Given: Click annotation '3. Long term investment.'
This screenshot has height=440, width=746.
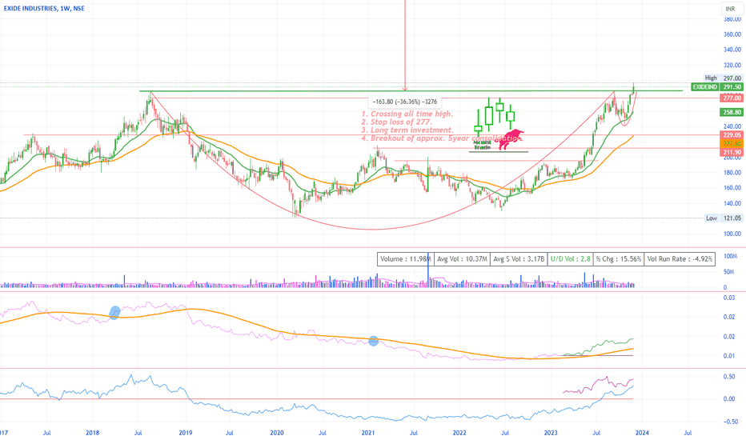Looking at the screenshot, I should coord(407,130).
